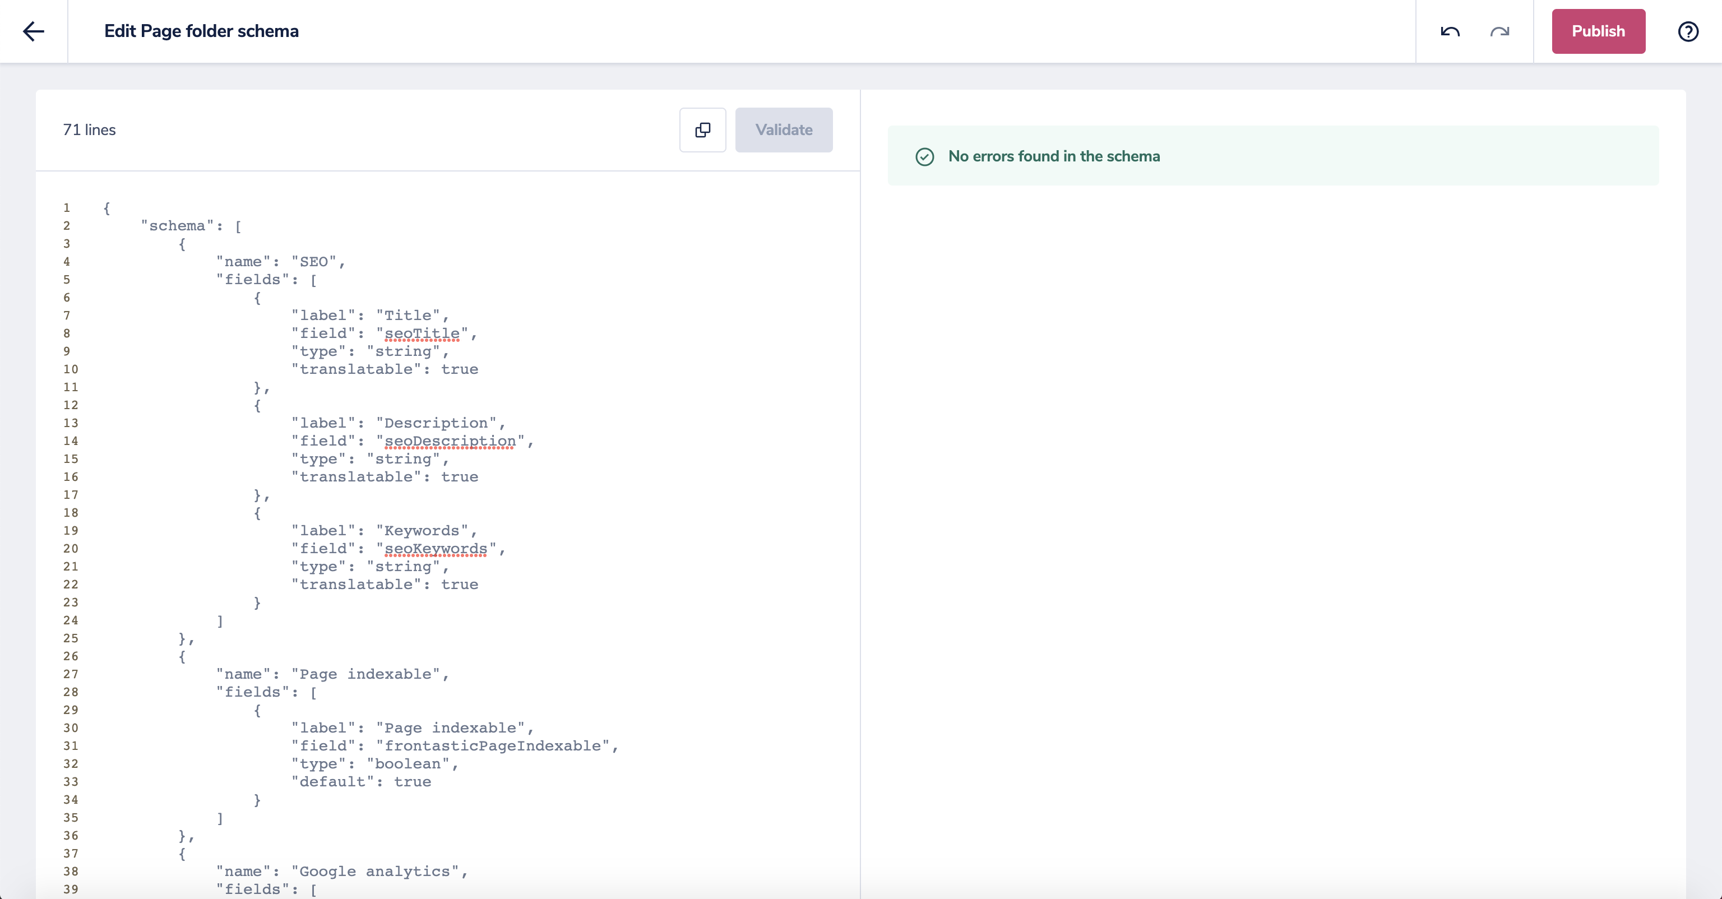
Task: Click line number 25 in the gutter
Action: tap(71, 638)
